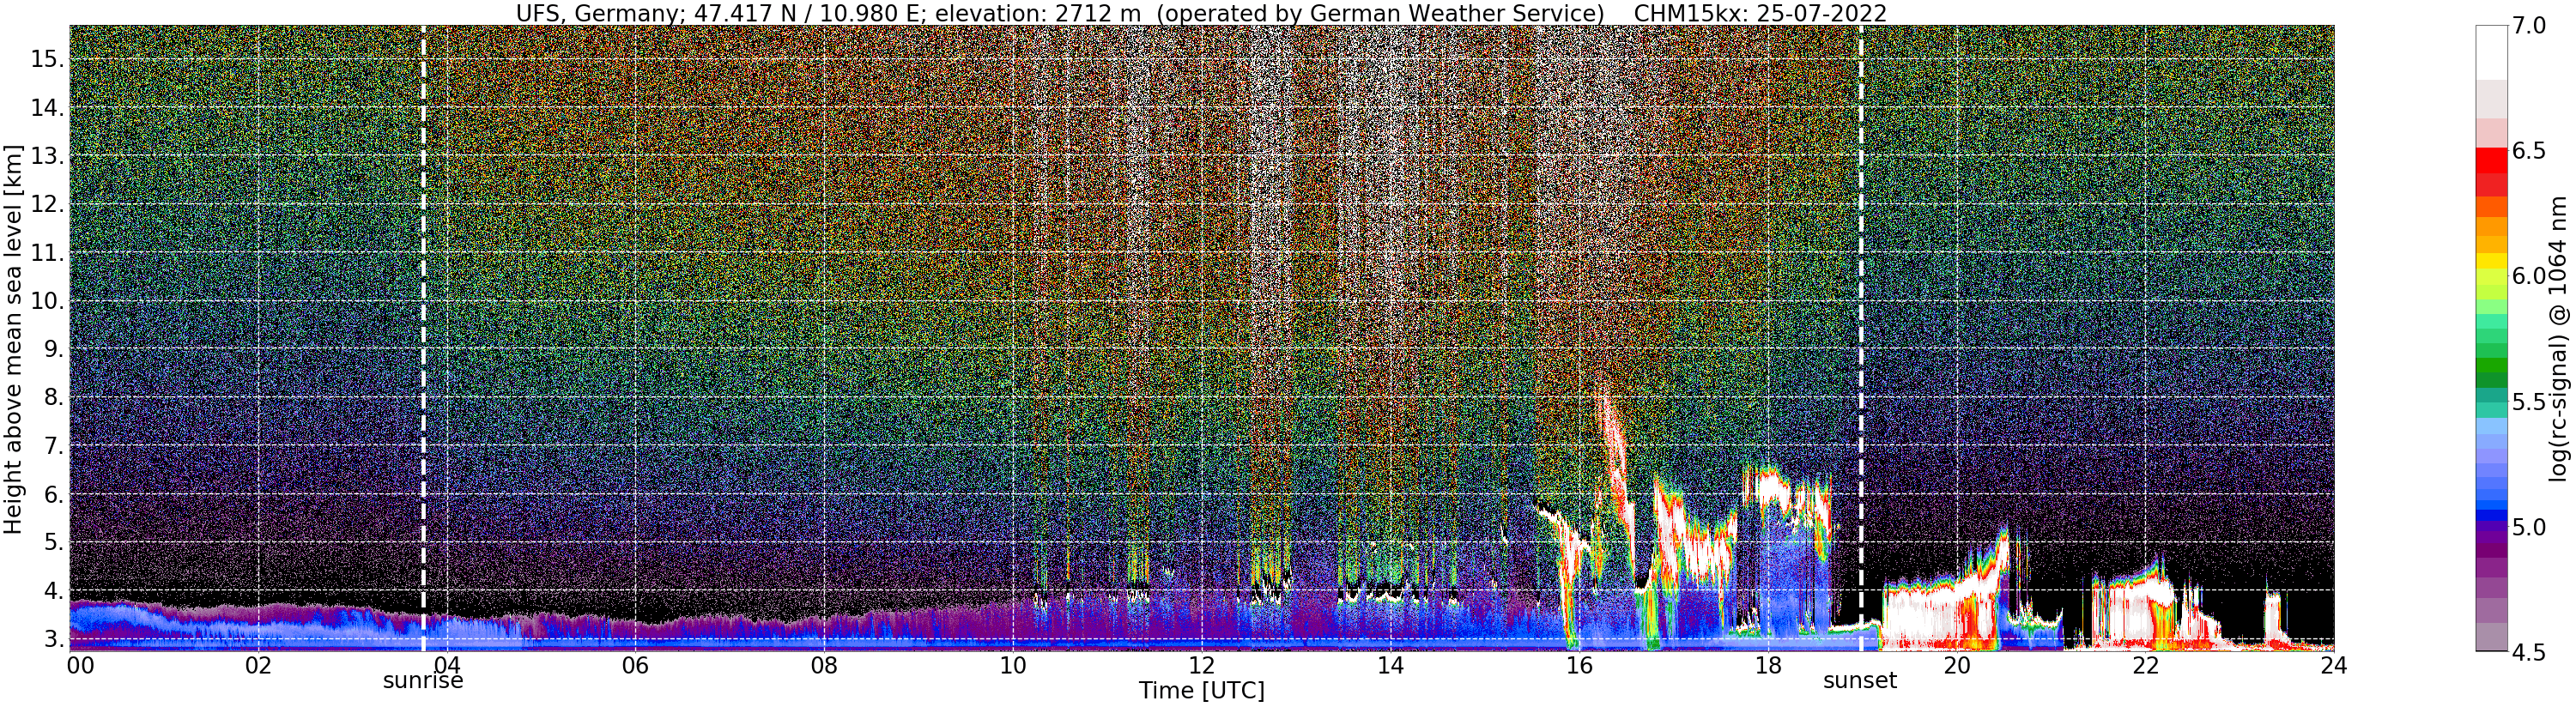
Task: Click the x-axis tick label '24'
Action: 2334,666
